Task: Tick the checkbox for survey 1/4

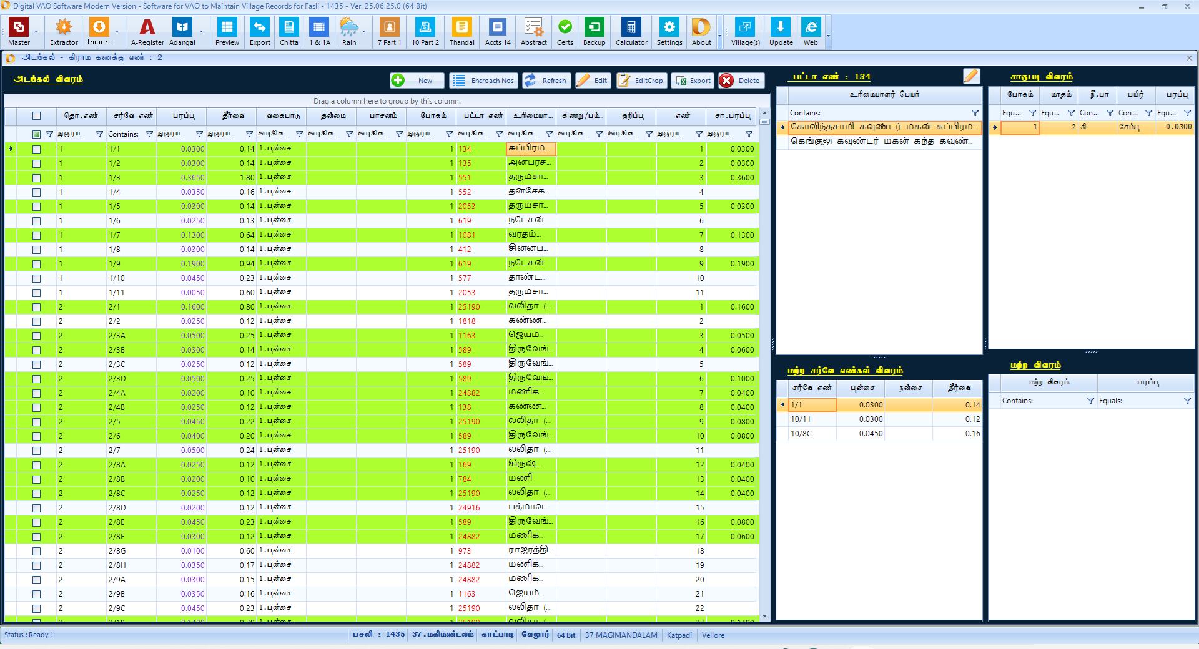Action: (36, 192)
